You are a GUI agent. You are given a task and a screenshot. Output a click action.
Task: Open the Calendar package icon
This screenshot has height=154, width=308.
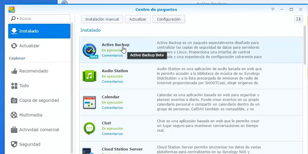point(89,102)
